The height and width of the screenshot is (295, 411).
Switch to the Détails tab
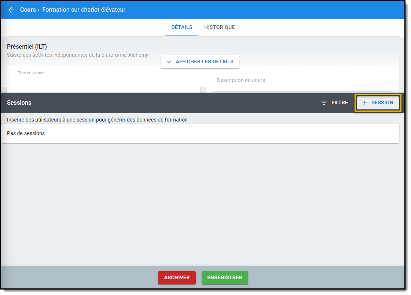coord(182,27)
